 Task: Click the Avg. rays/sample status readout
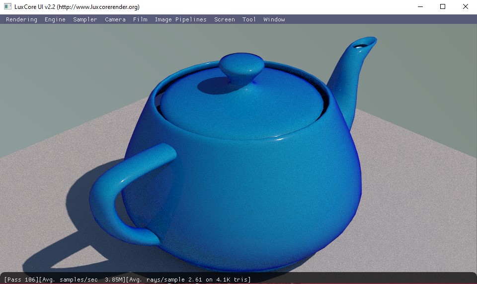189,280
